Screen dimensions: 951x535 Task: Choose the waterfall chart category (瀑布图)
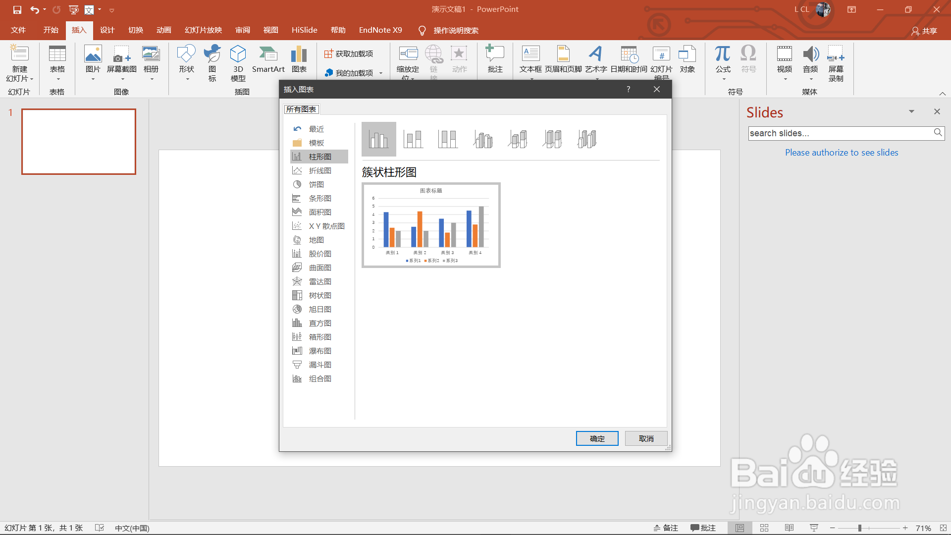[x=319, y=351]
